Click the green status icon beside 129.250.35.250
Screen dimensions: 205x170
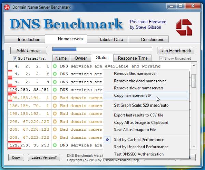point(55,145)
